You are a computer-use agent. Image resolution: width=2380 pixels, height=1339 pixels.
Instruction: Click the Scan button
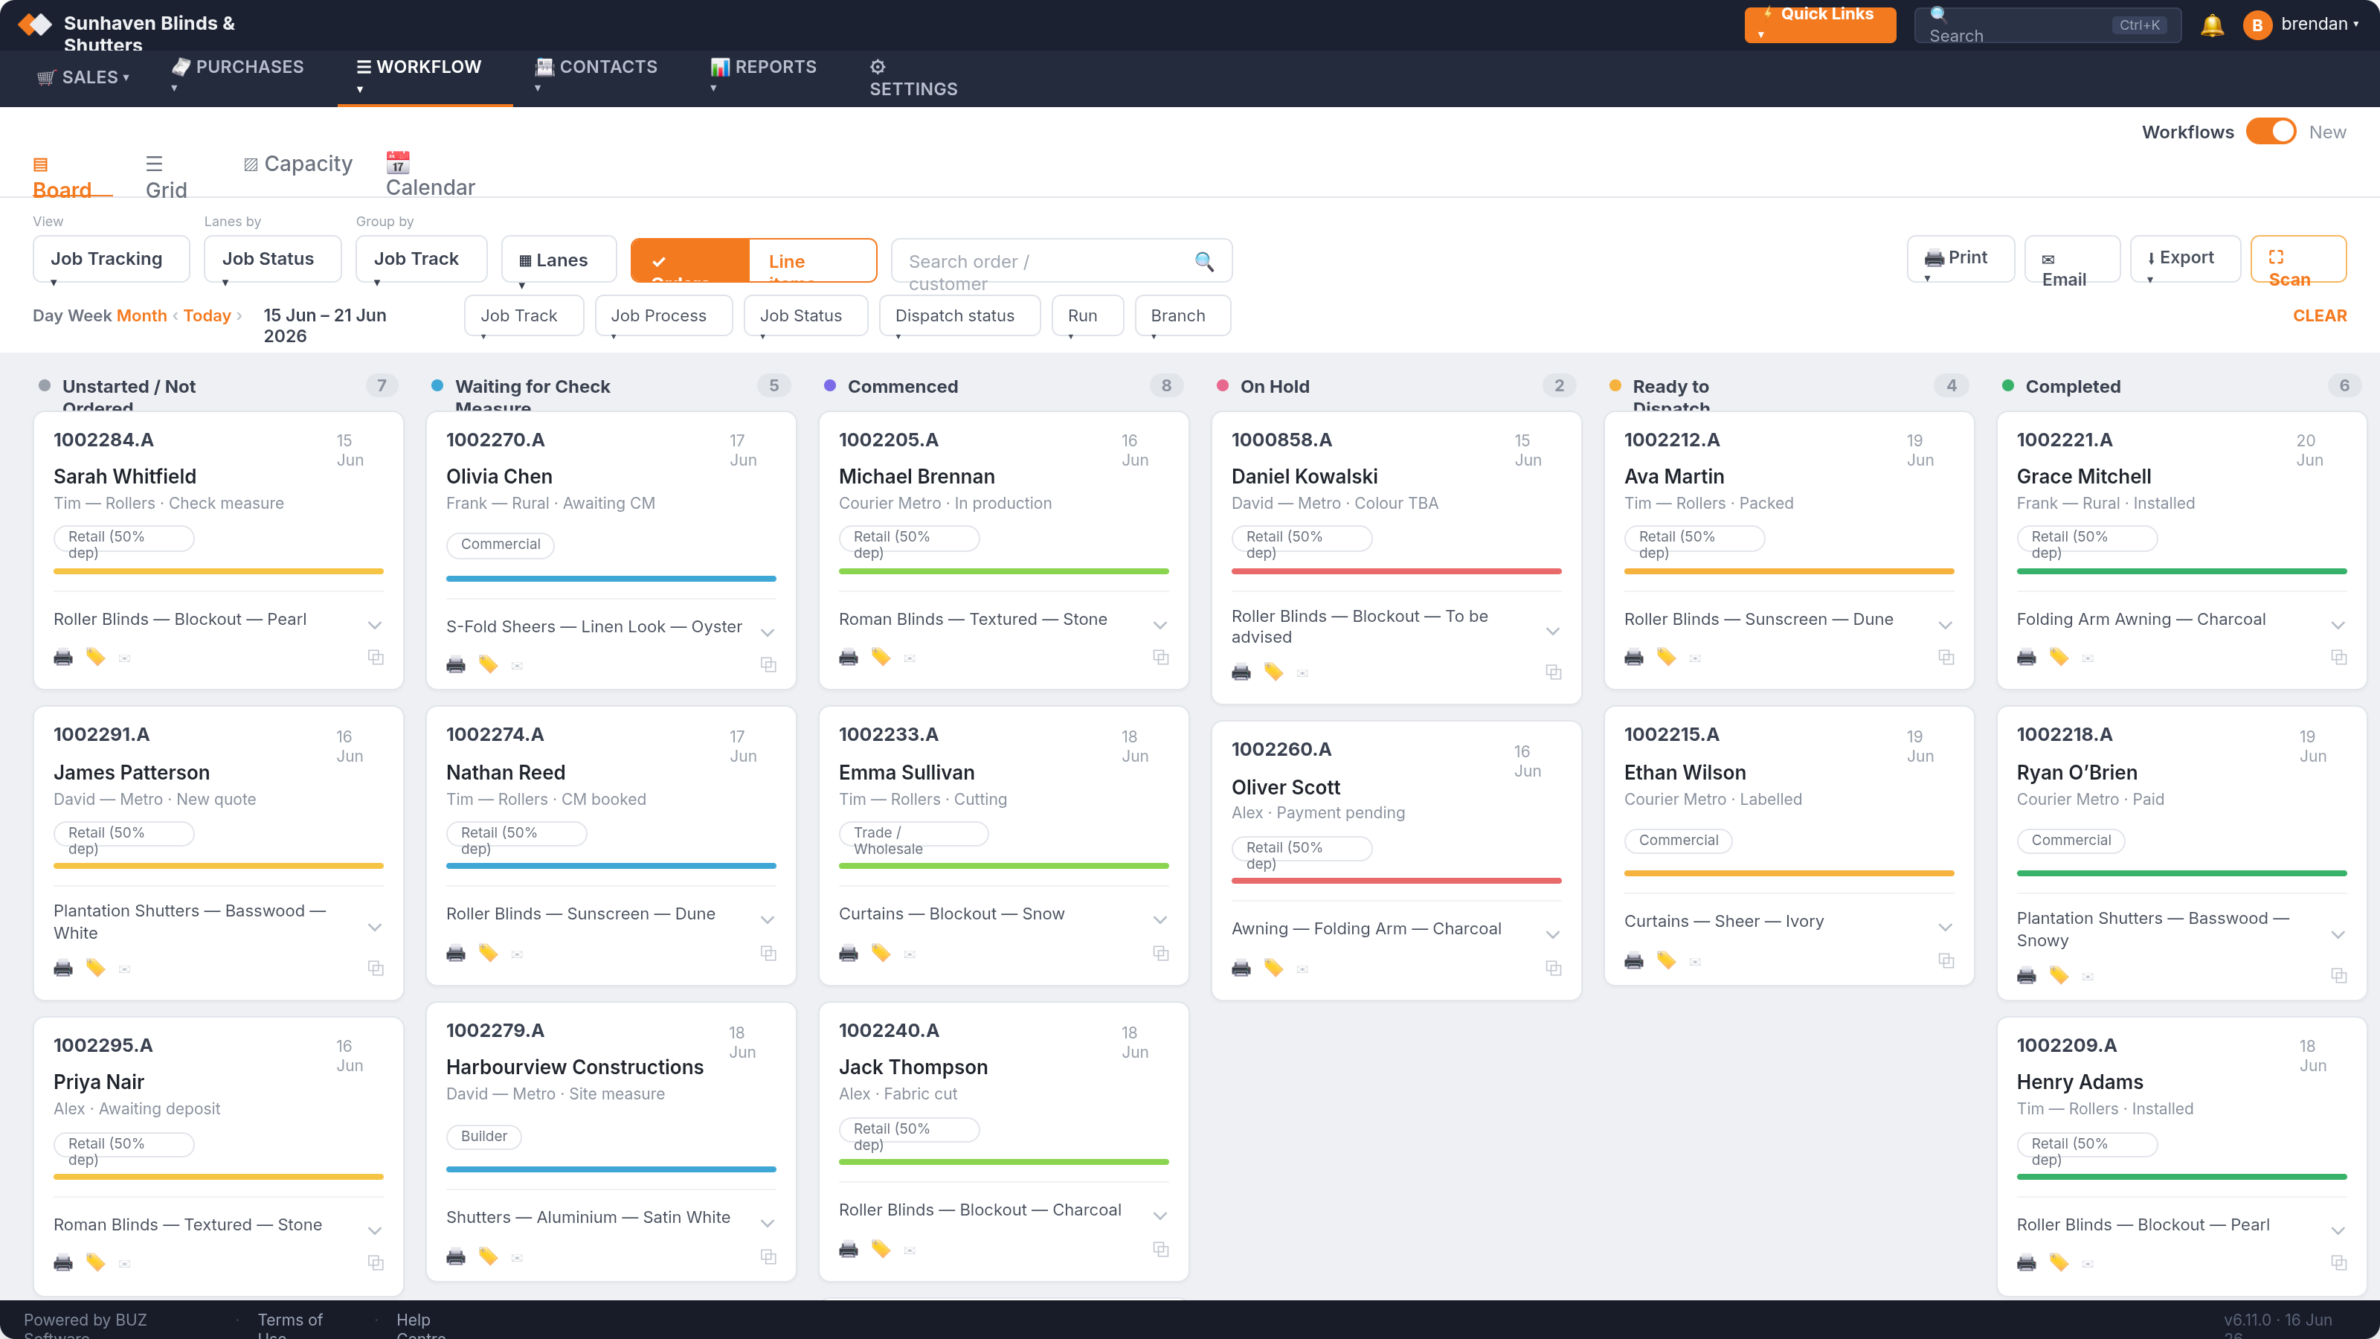pos(2297,259)
